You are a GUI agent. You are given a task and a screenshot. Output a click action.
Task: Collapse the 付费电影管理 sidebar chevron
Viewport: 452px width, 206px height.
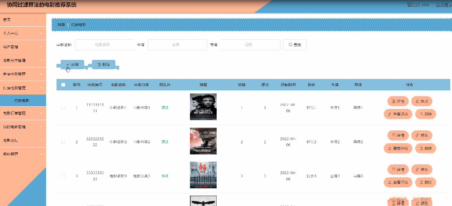tap(41, 88)
